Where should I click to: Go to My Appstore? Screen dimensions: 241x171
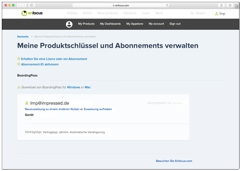(x=135, y=24)
